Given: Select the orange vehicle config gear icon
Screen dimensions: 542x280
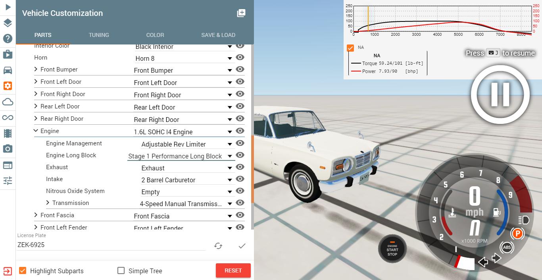Looking at the screenshot, I should click(x=8, y=86).
